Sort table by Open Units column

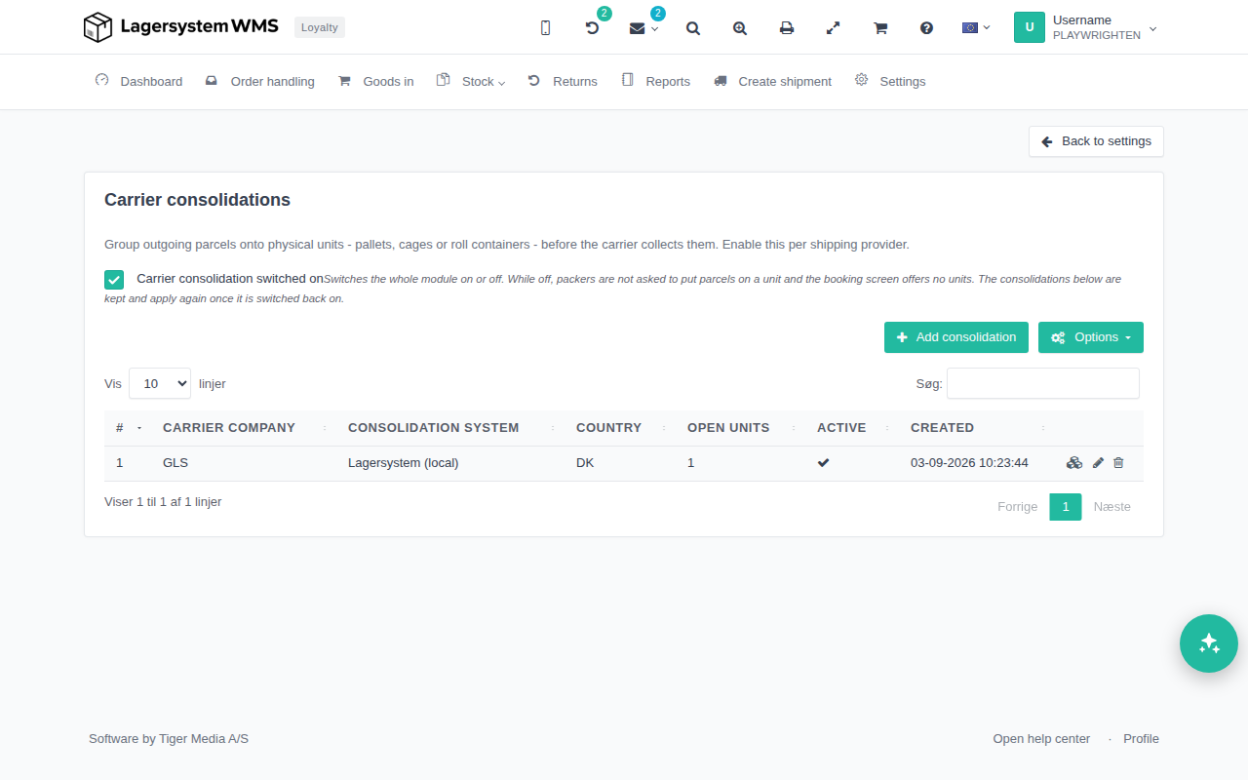(x=740, y=428)
